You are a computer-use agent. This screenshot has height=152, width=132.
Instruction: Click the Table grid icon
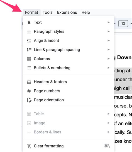[29, 114]
